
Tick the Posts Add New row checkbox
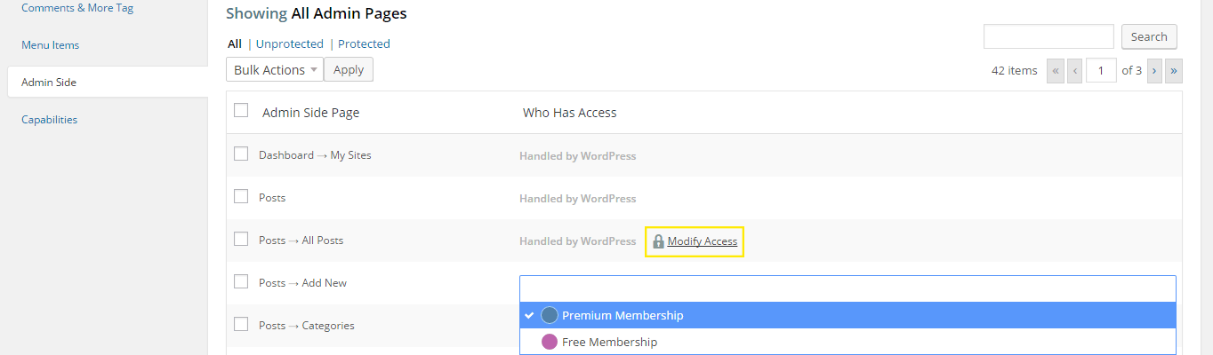click(x=241, y=281)
